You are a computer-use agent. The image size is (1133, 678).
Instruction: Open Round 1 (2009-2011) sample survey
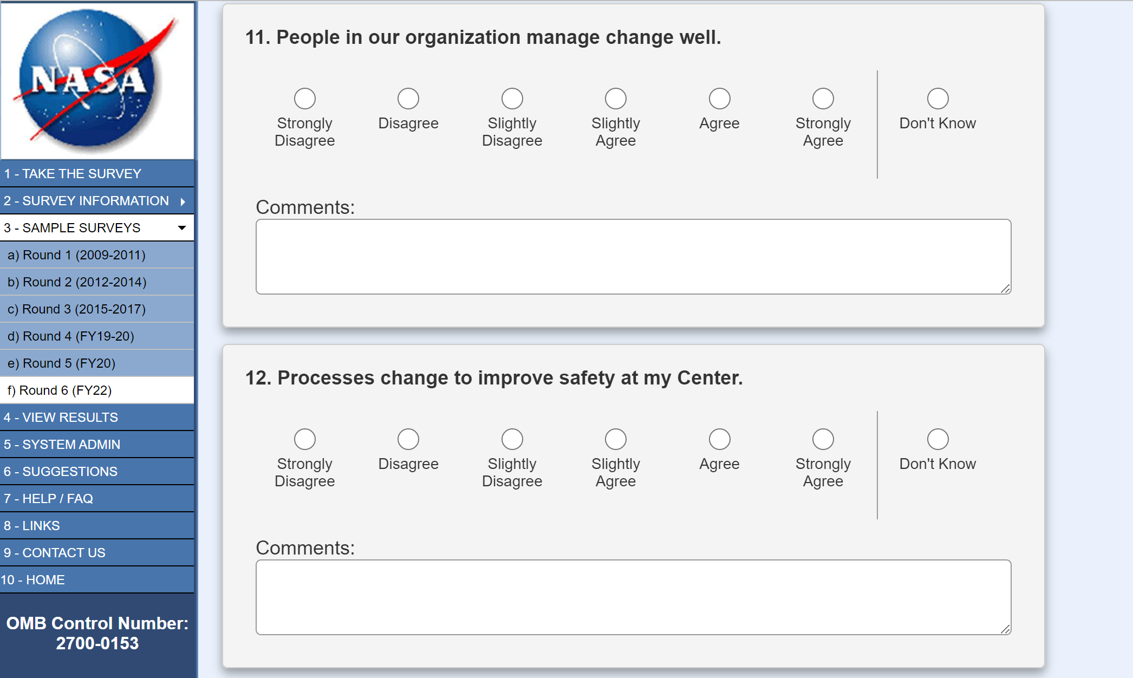coord(76,255)
